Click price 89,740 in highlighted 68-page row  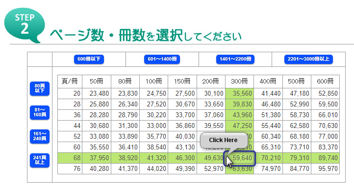(x=326, y=158)
